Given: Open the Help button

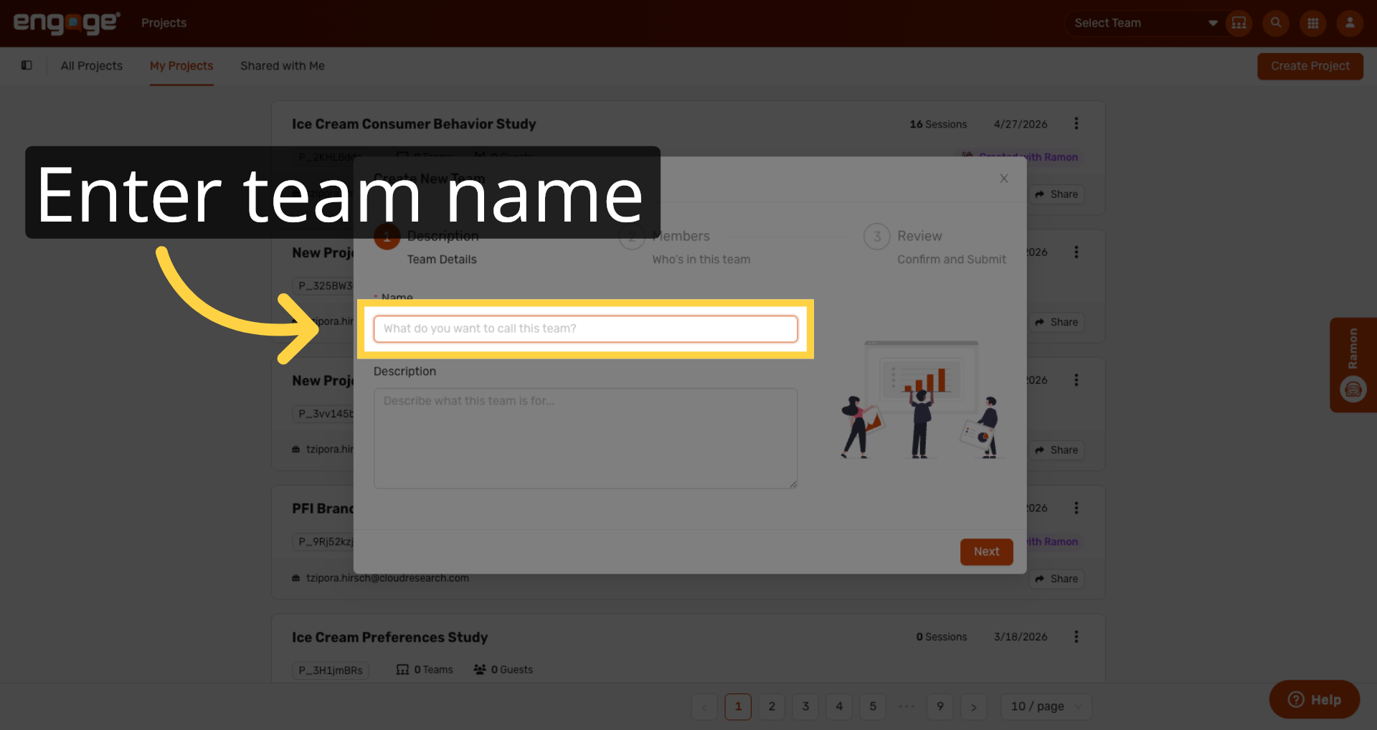Looking at the screenshot, I should 1314,699.
